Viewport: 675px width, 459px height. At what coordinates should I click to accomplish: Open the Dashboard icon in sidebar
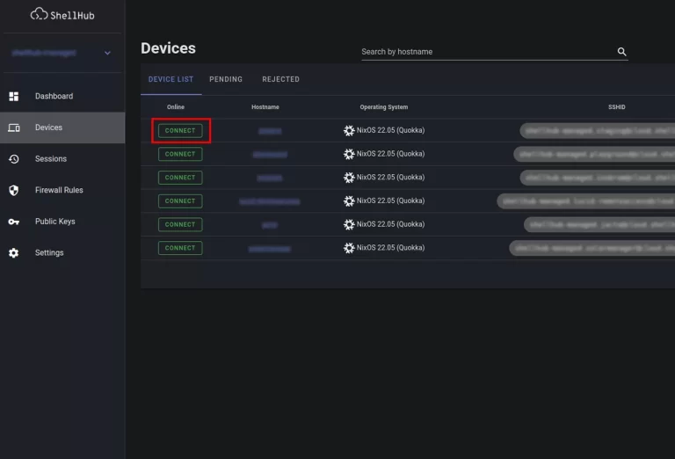[x=14, y=96]
